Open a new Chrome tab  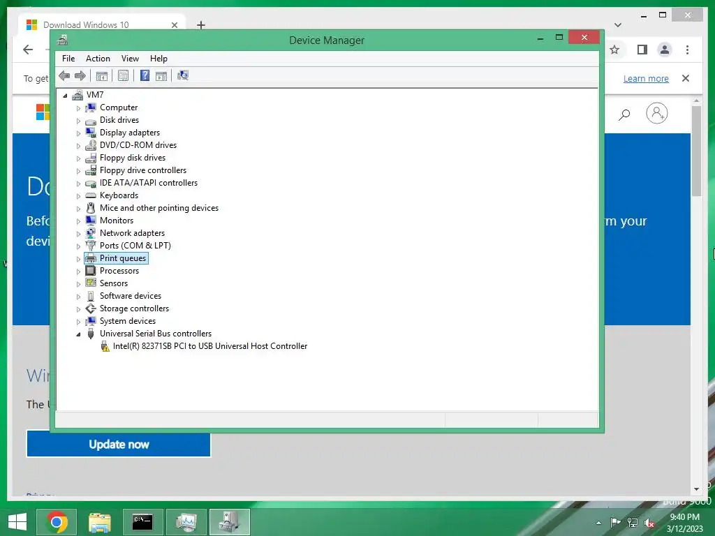[201, 25]
